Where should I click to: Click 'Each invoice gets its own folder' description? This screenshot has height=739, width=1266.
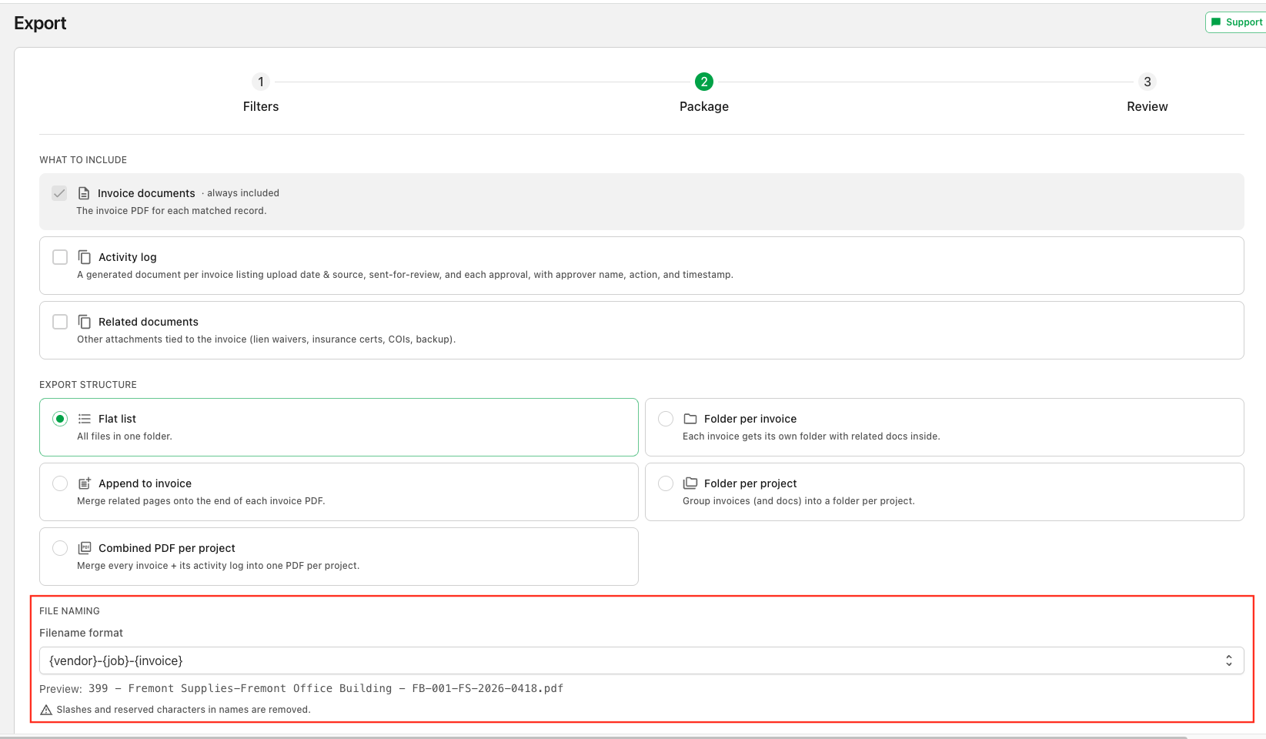811,436
